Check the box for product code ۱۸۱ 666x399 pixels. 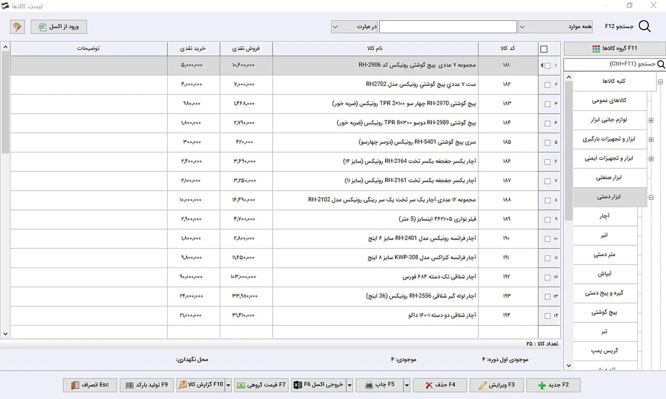[x=547, y=66]
